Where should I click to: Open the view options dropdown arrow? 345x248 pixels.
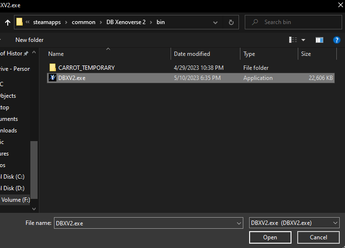pos(304,40)
